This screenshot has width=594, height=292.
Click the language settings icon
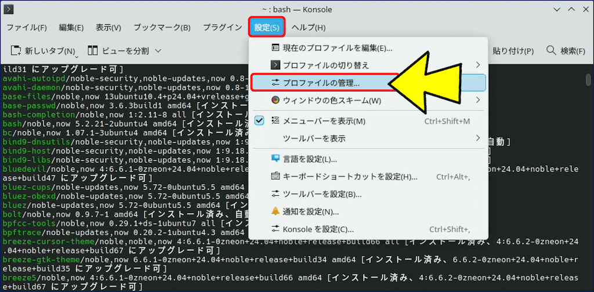click(276, 159)
